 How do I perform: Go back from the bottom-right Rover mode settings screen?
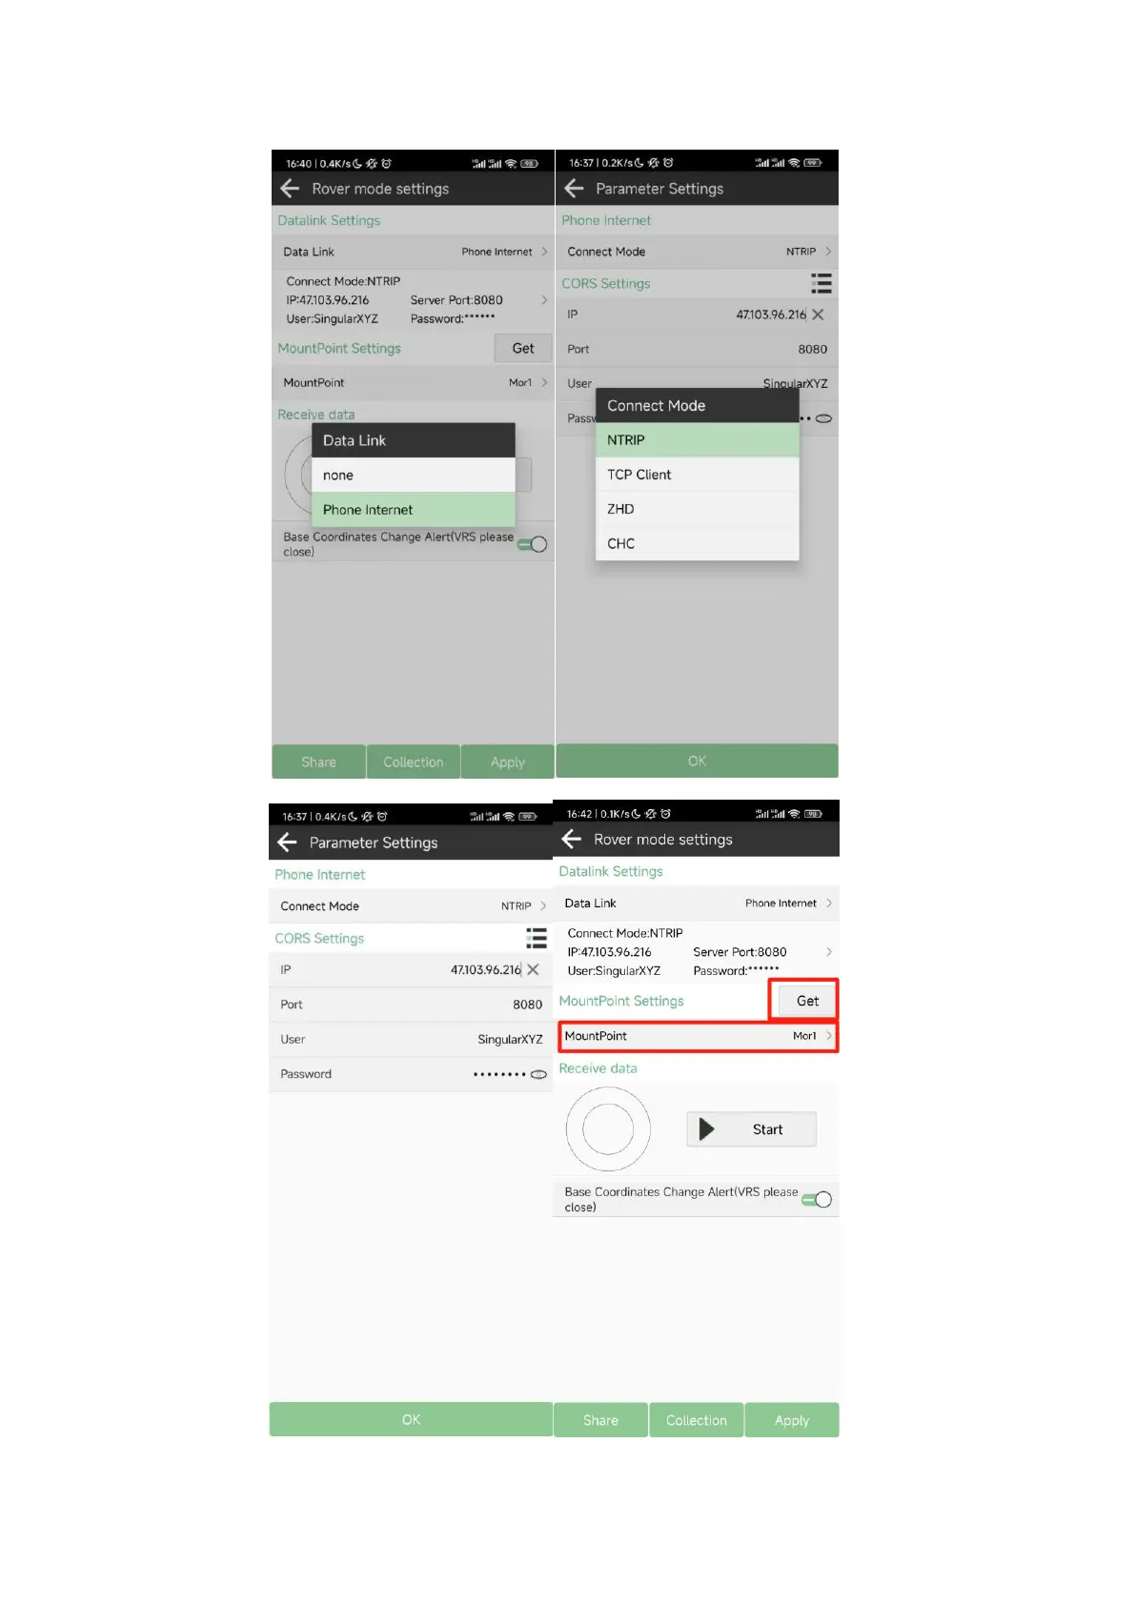[x=572, y=839]
